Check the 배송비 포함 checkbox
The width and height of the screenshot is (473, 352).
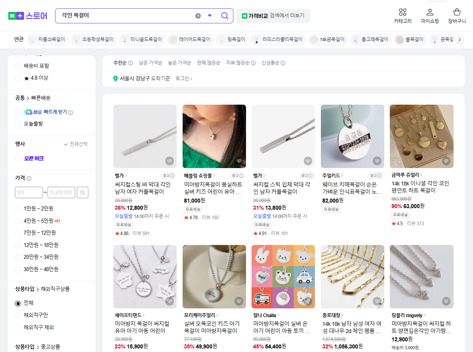pos(18,66)
